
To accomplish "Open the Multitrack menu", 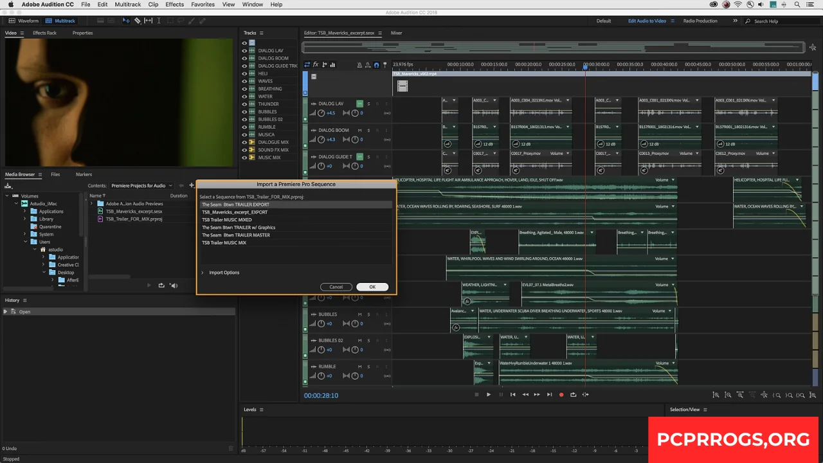I will 128,5.
